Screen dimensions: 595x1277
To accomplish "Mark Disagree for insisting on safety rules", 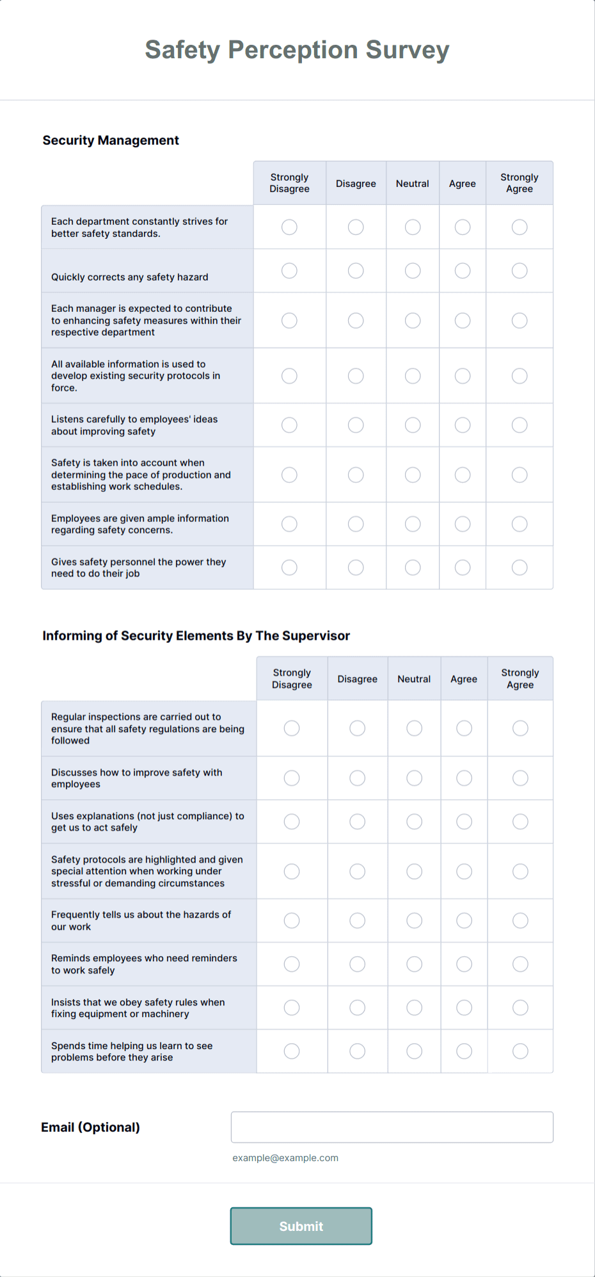I will pyautogui.click(x=357, y=1007).
